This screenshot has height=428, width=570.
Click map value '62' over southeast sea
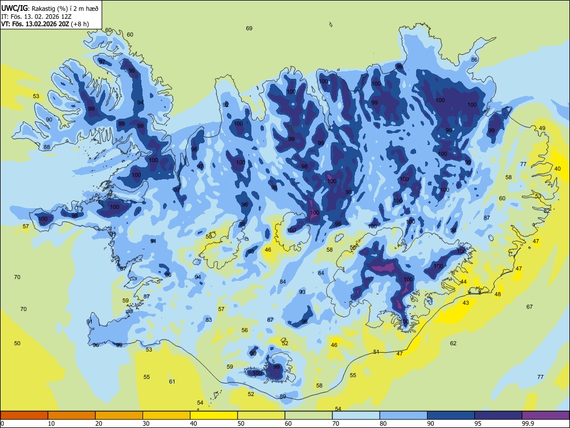pos(453,343)
